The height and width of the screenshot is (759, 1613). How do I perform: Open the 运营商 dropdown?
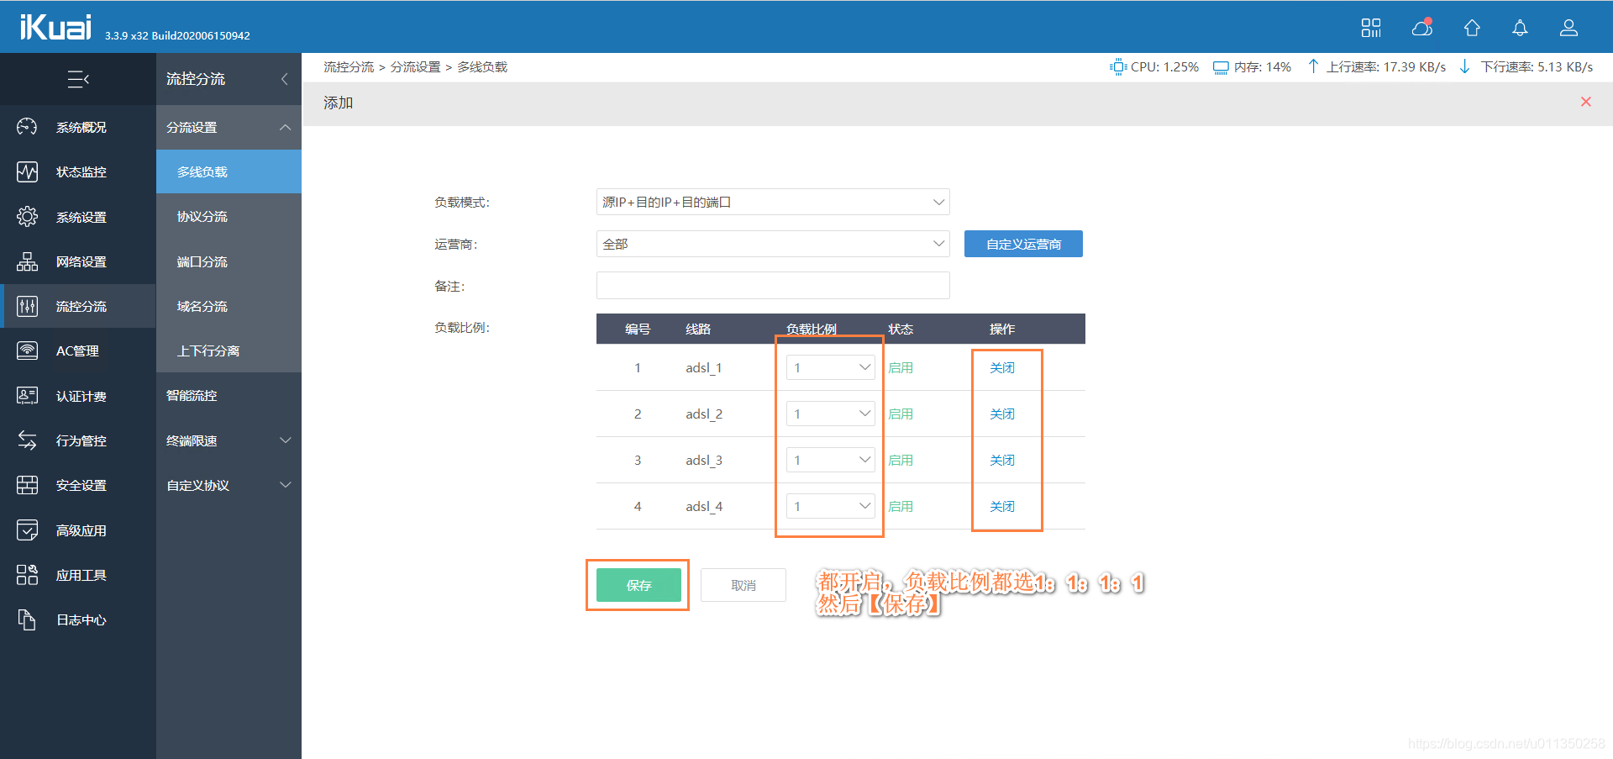773,244
